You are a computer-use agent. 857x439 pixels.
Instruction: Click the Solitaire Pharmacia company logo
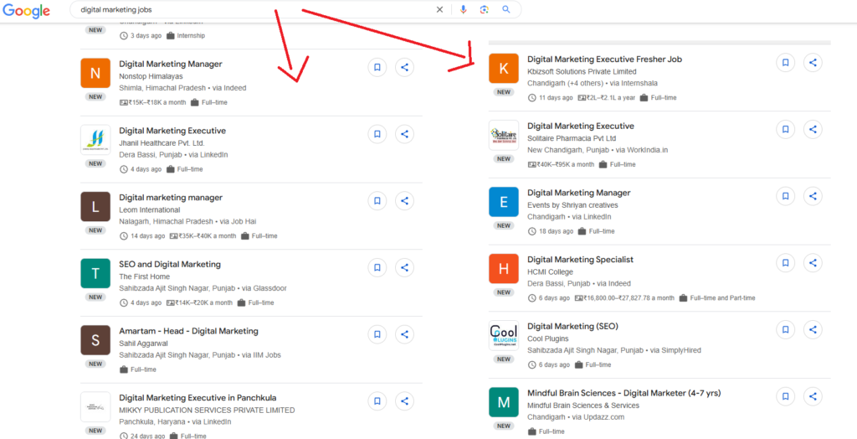click(503, 135)
